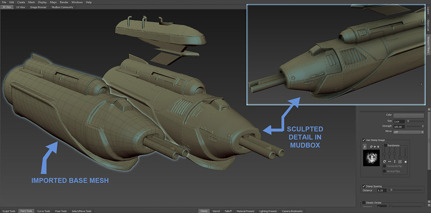Open the Display menu
Screen dimensions: 431x213
tap(43, 2)
